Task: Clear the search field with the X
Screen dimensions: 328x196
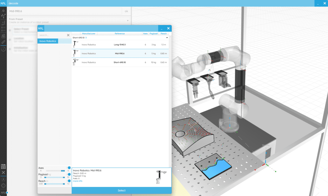Action: click(68, 35)
